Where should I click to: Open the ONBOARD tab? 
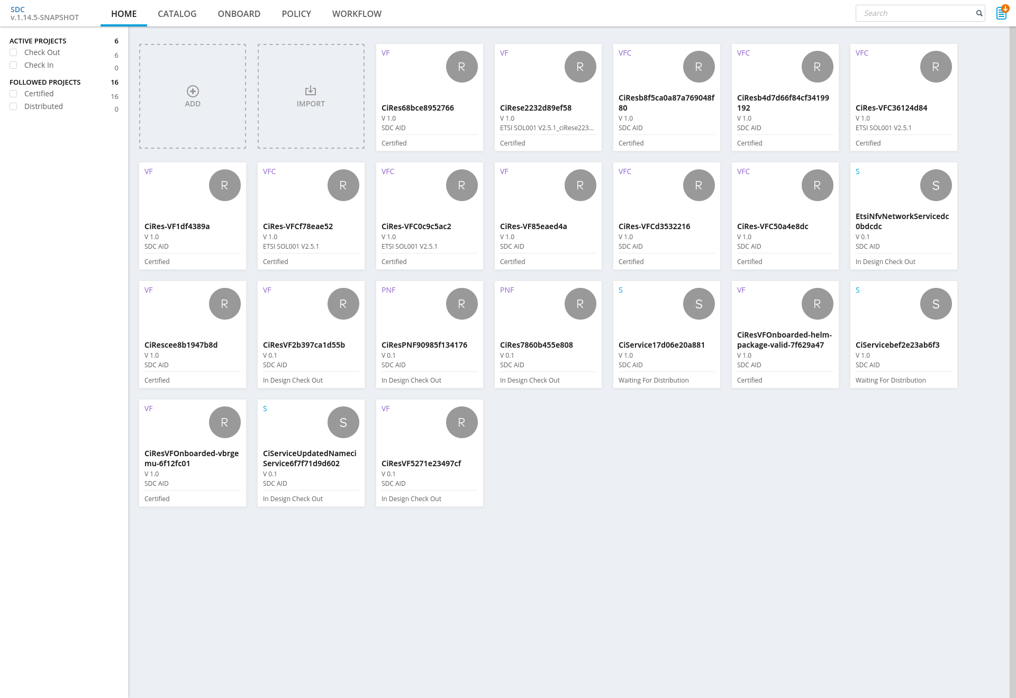point(239,14)
